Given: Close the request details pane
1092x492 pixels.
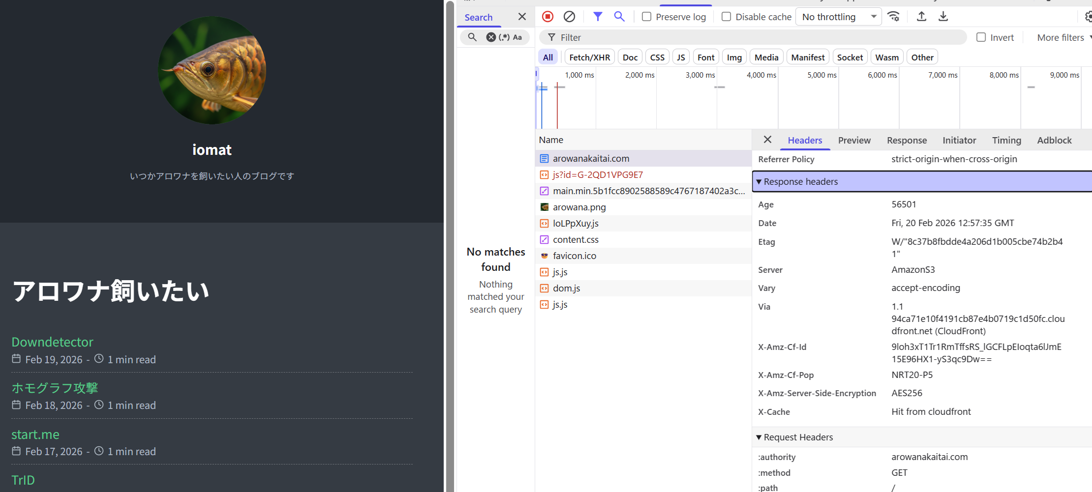Looking at the screenshot, I should coord(767,140).
